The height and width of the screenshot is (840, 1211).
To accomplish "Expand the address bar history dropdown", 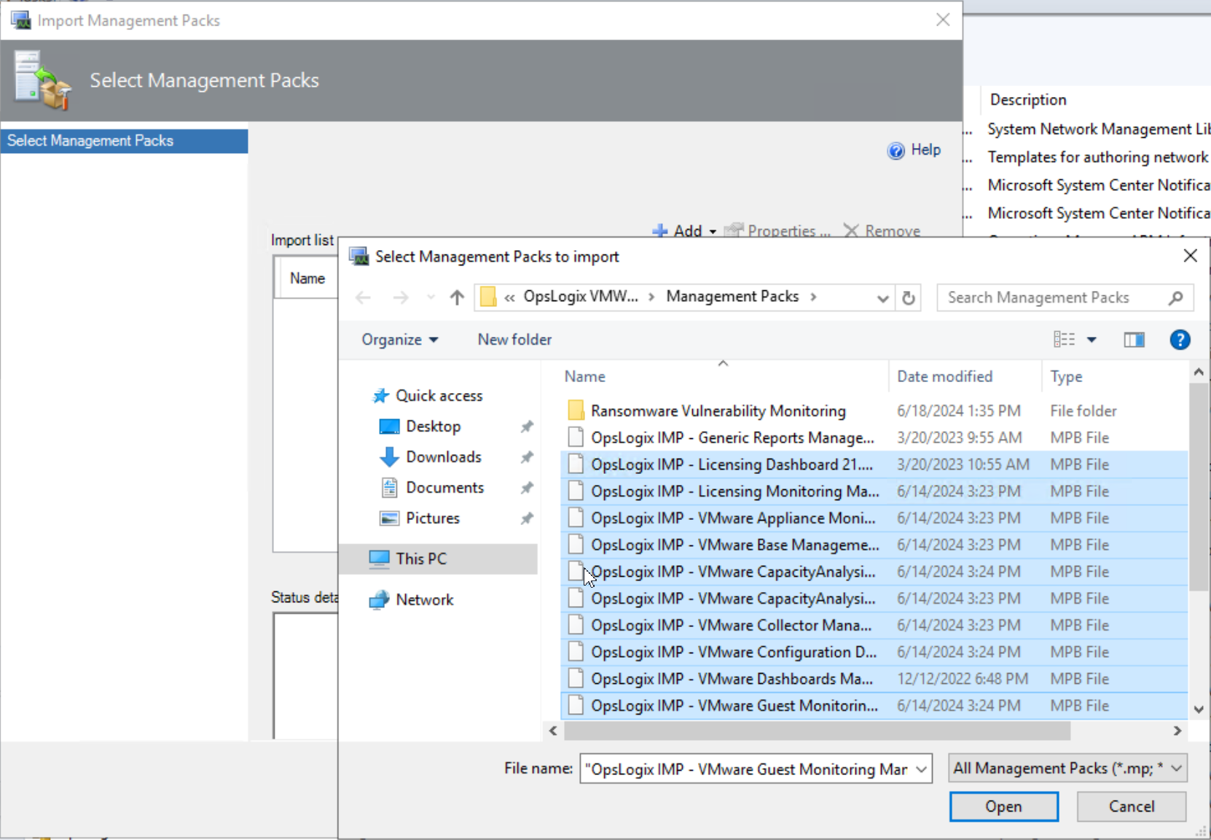I will (882, 297).
